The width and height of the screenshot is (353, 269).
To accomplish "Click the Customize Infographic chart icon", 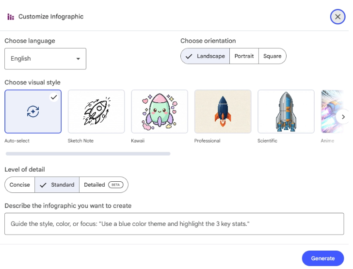I will pyautogui.click(x=11, y=17).
